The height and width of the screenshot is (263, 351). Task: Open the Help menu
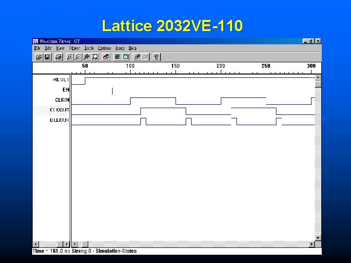(x=133, y=48)
